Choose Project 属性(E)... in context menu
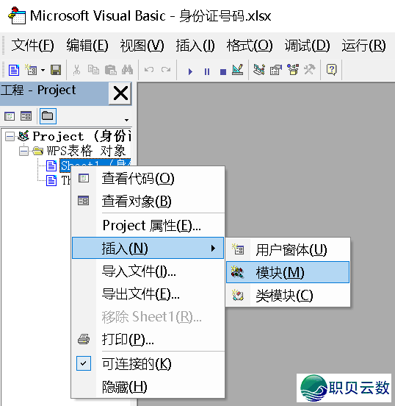The height and width of the screenshot is (406, 395). [148, 225]
